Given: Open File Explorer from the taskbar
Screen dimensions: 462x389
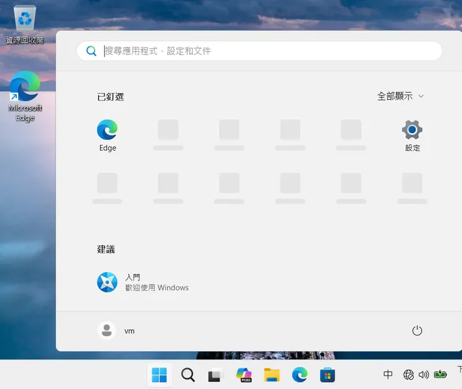Looking at the screenshot, I should 272,375.
